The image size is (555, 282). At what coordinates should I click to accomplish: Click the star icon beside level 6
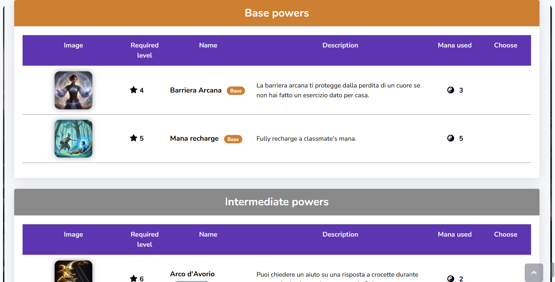pyautogui.click(x=133, y=279)
